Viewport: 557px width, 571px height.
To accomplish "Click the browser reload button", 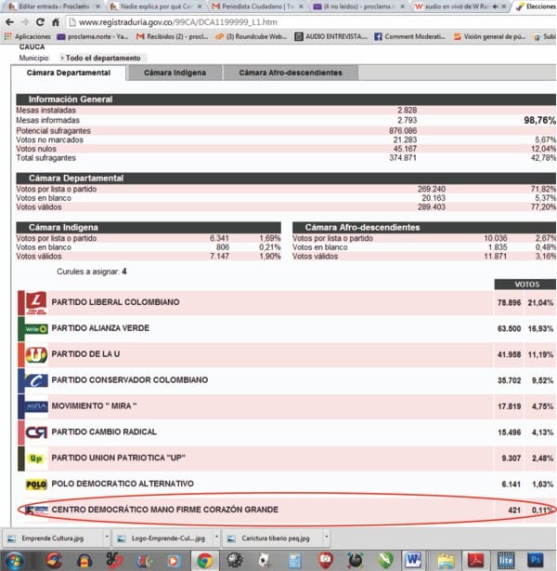I will coord(40,22).
